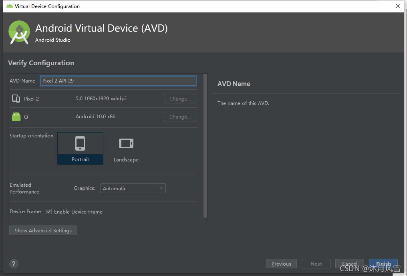The image size is (407, 276).
Task: Click the 'Emulated Performance' label
Action: [24, 188]
